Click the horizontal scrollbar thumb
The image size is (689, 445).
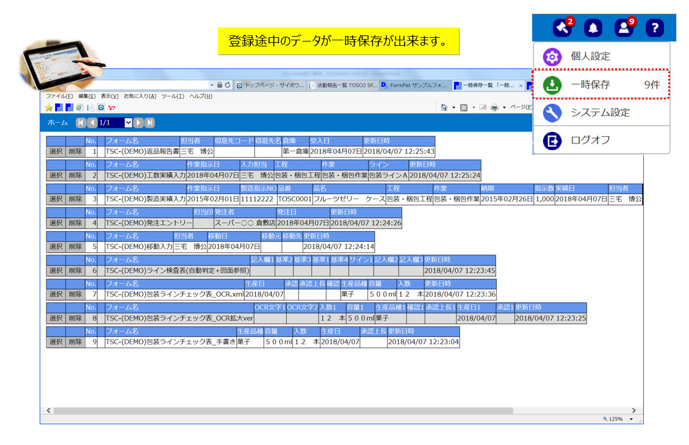(x=283, y=411)
